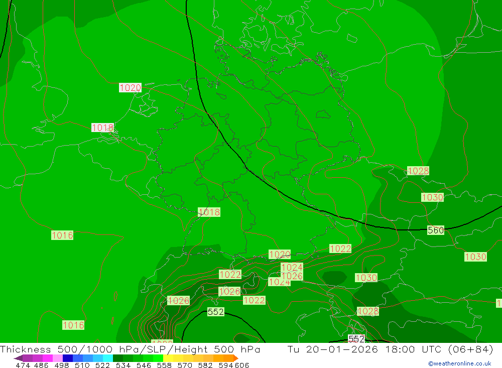Click the legend value 558
Image resolution: width=502 pixels, height=368 pixels.
pos(164,365)
